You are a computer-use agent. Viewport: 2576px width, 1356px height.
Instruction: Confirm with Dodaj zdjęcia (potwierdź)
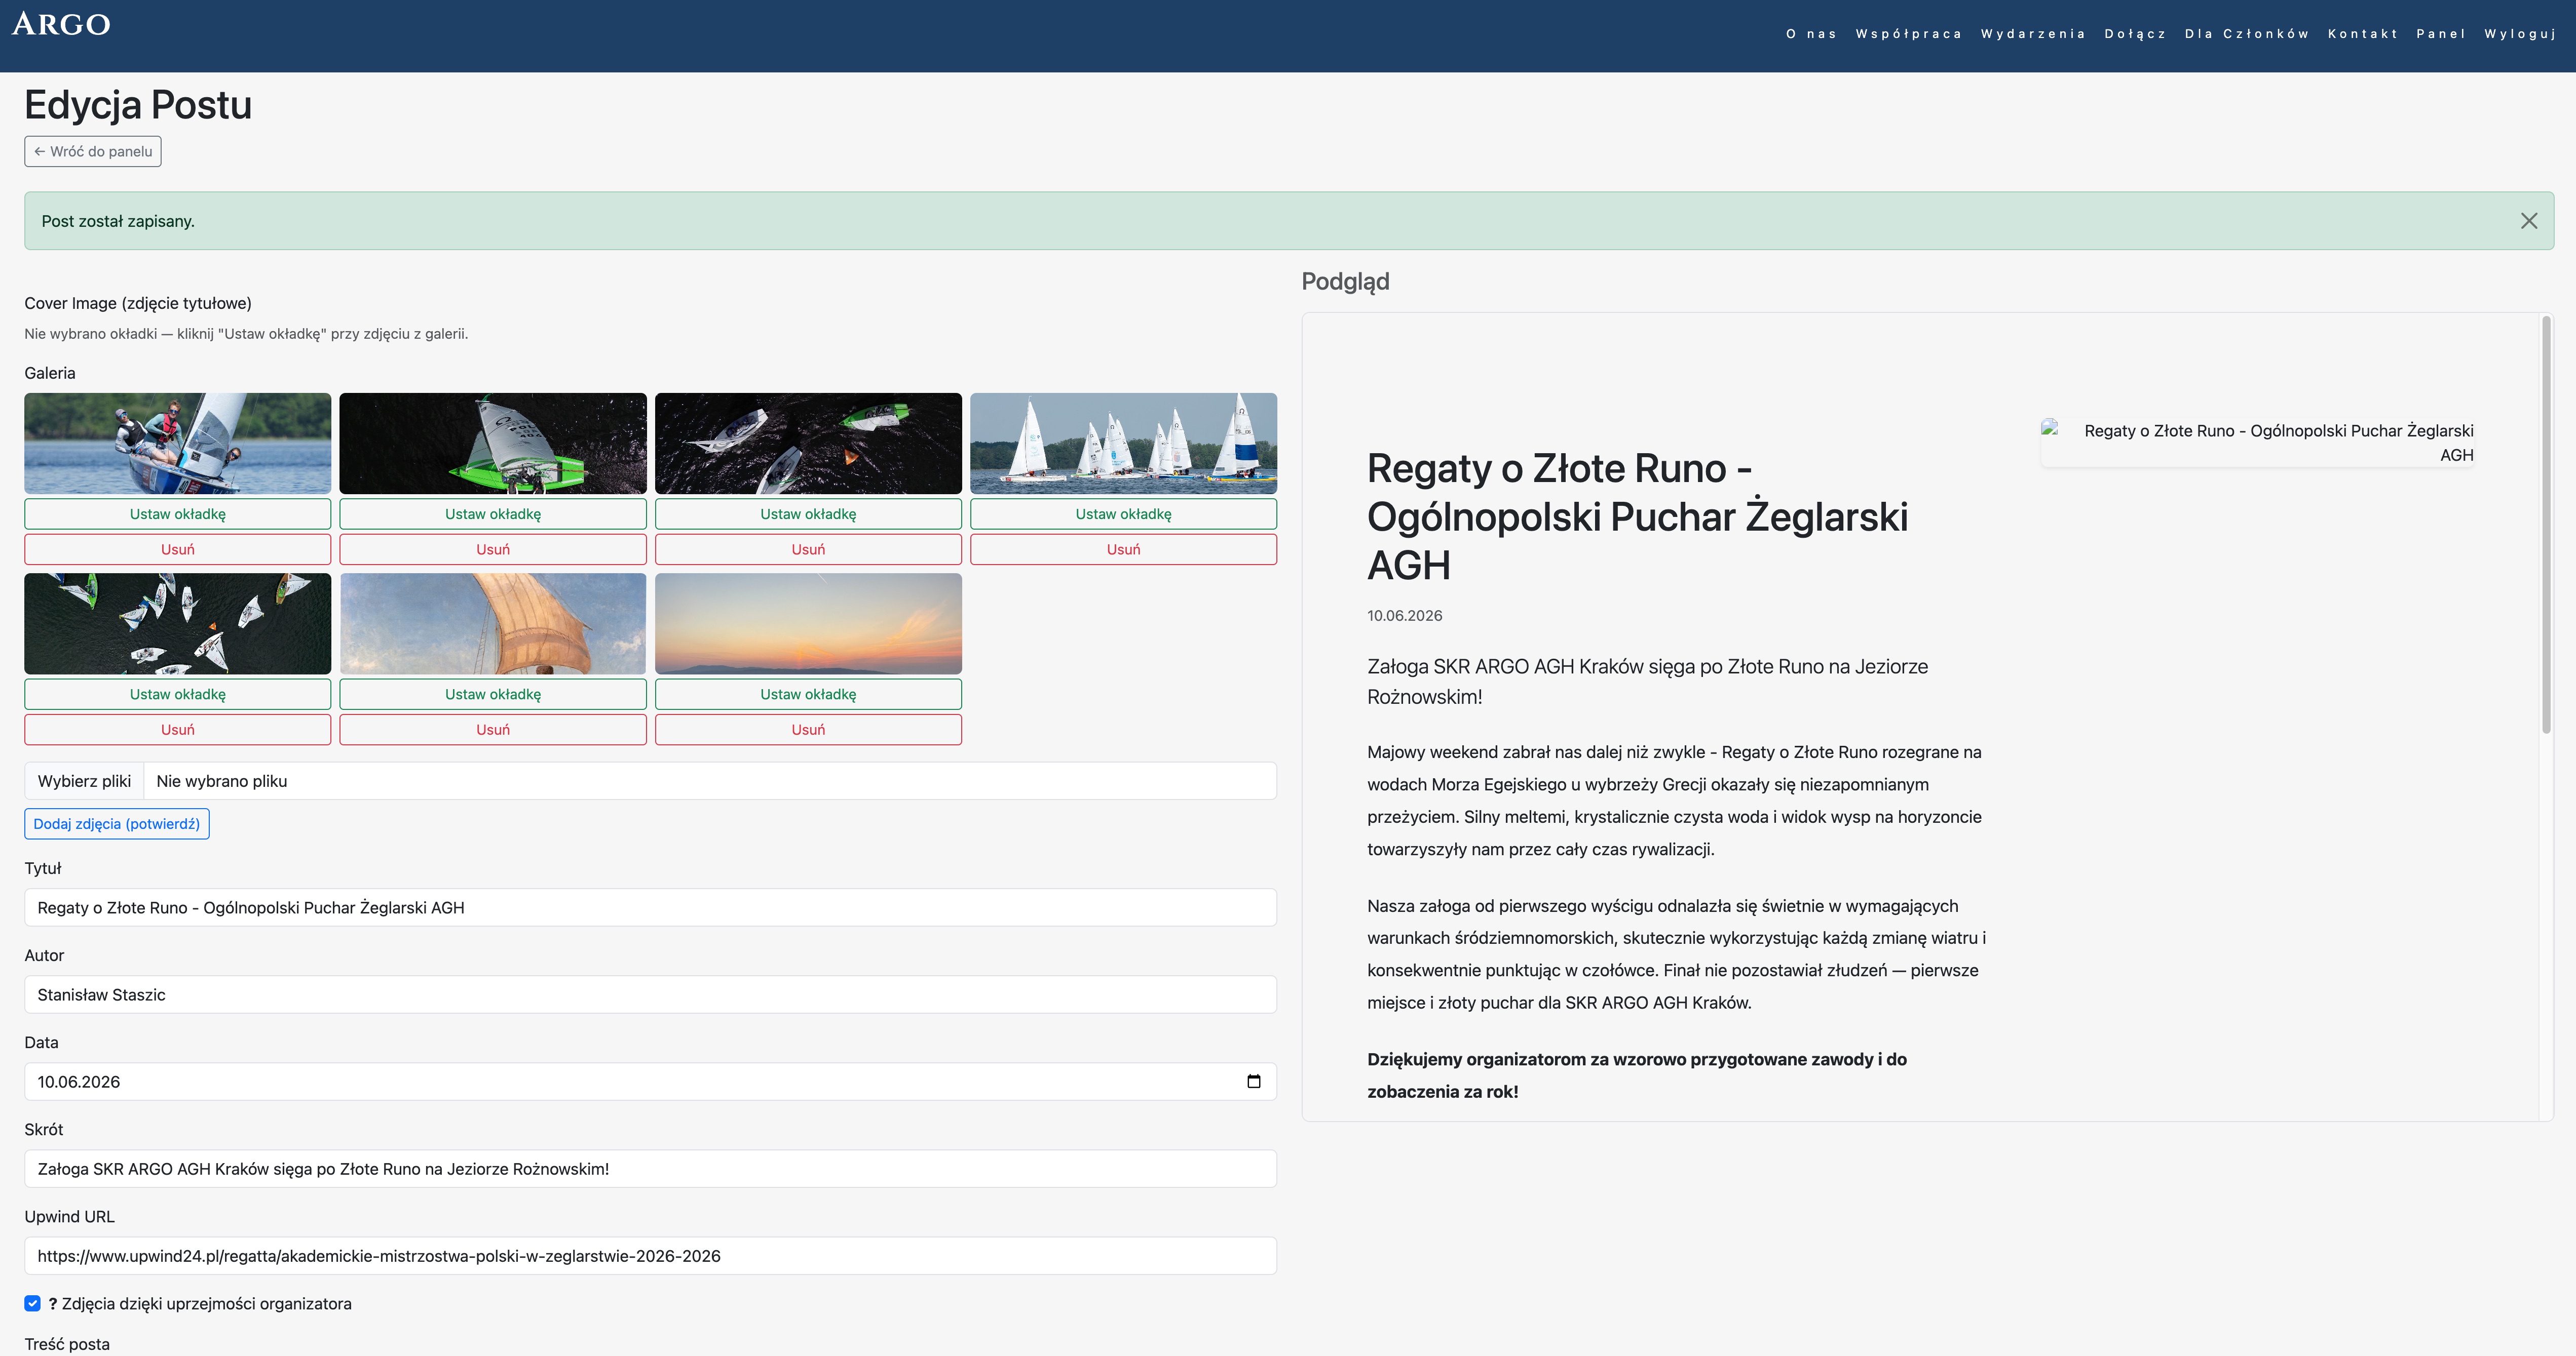pyautogui.click(x=117, y=824)
